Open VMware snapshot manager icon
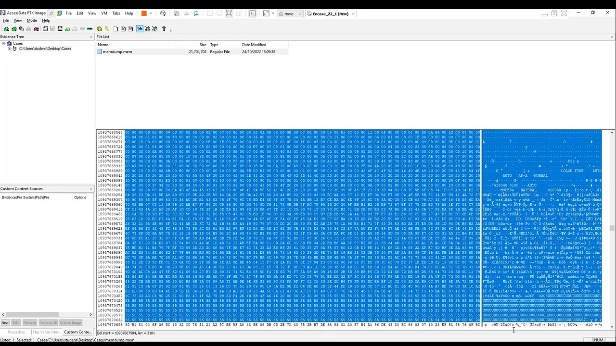 pos(196,13)
